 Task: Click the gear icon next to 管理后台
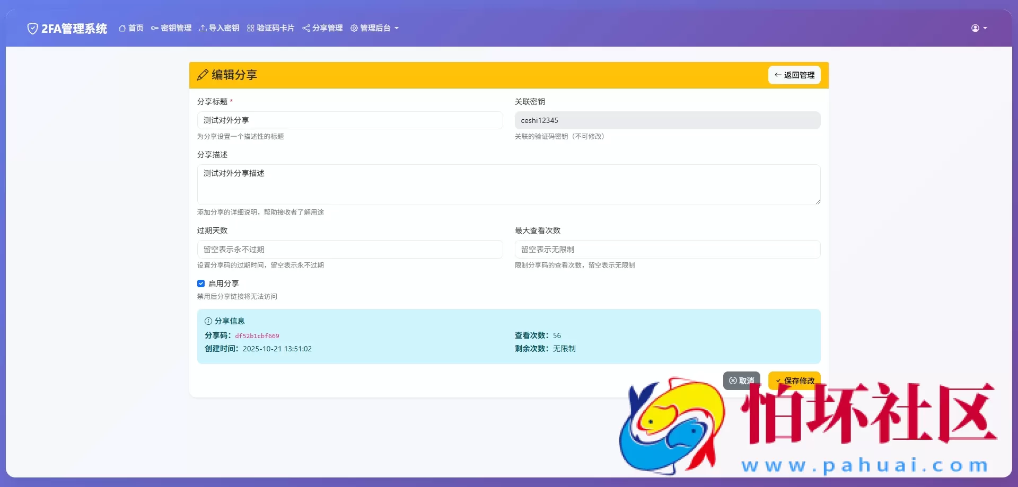click(354, 28)
